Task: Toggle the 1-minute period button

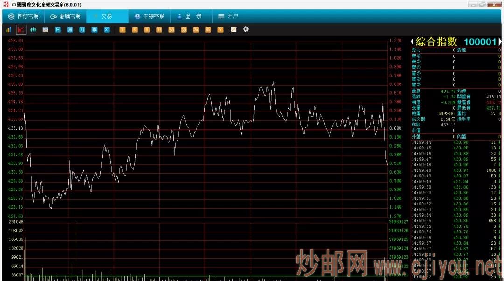Action: point(122,29)
